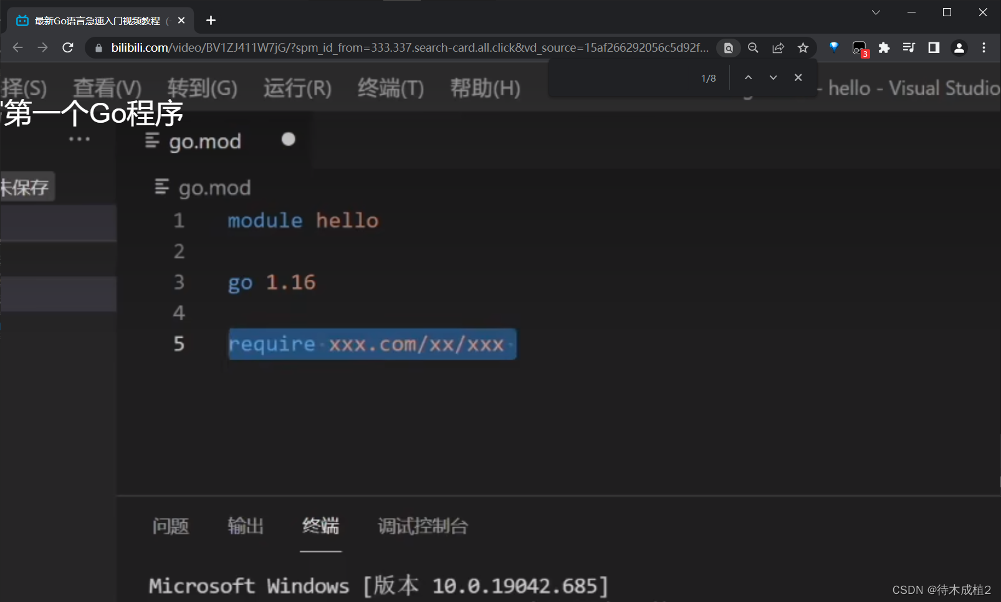Go forward in browser history
Viewport: 1001px width, 602px height.
pos(42,48)
